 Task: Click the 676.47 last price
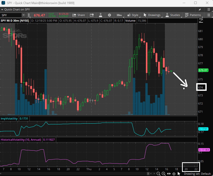39,15
